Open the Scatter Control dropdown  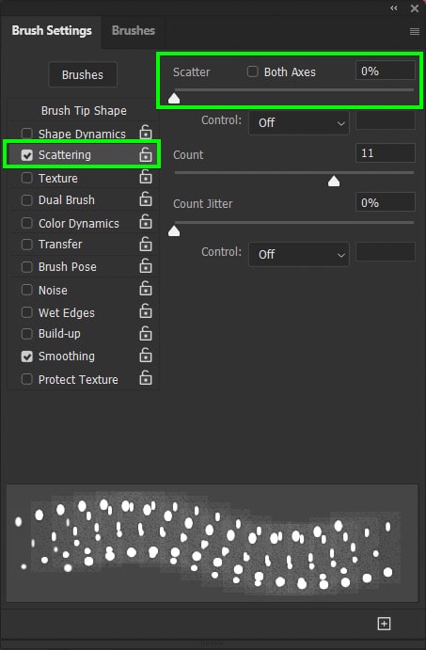[x=299, y=122]
